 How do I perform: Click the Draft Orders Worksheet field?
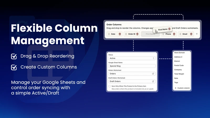coord(132,81)
